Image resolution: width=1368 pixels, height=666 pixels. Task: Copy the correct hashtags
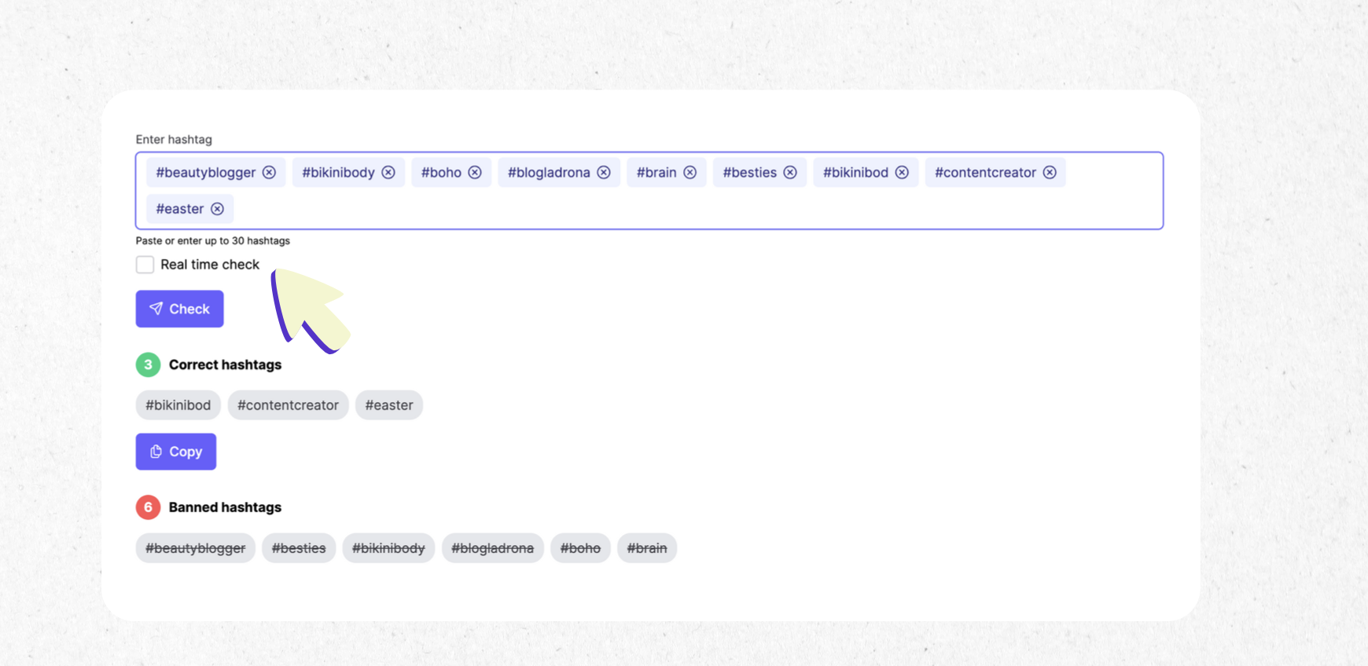coord(176,452)
